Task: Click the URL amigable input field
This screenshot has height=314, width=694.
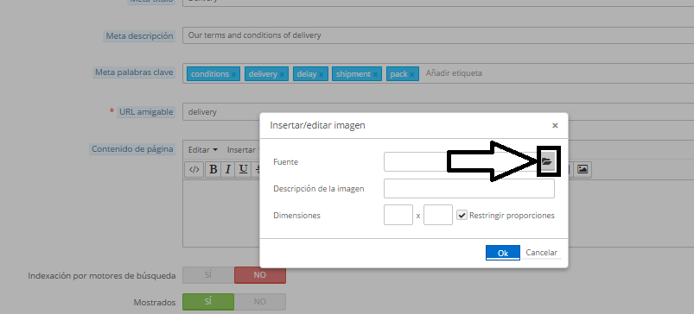Action: click(x=438, y=112)
